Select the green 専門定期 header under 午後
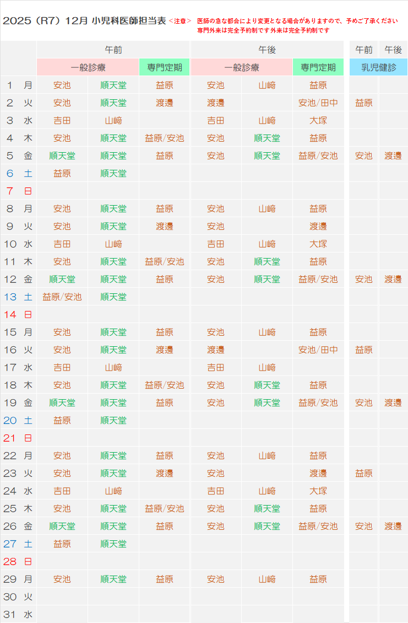 point(318,67)
